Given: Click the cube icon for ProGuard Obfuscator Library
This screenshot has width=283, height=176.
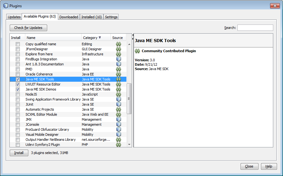Looking at the screenshot, I should click(119, 129).
